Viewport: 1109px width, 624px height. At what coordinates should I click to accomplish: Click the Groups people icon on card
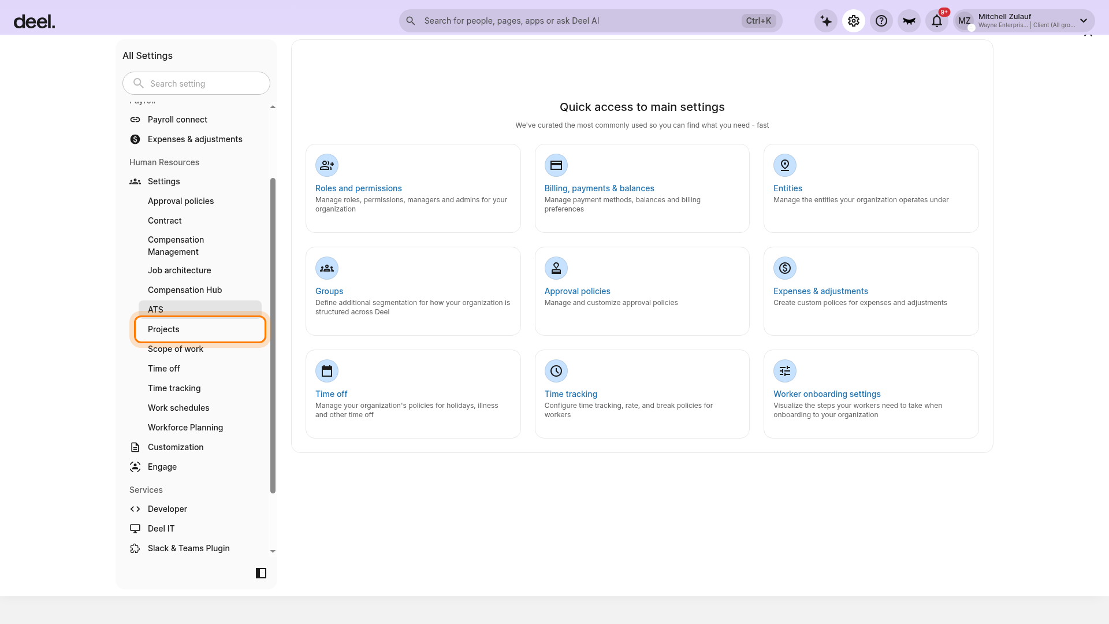[327, 268]
